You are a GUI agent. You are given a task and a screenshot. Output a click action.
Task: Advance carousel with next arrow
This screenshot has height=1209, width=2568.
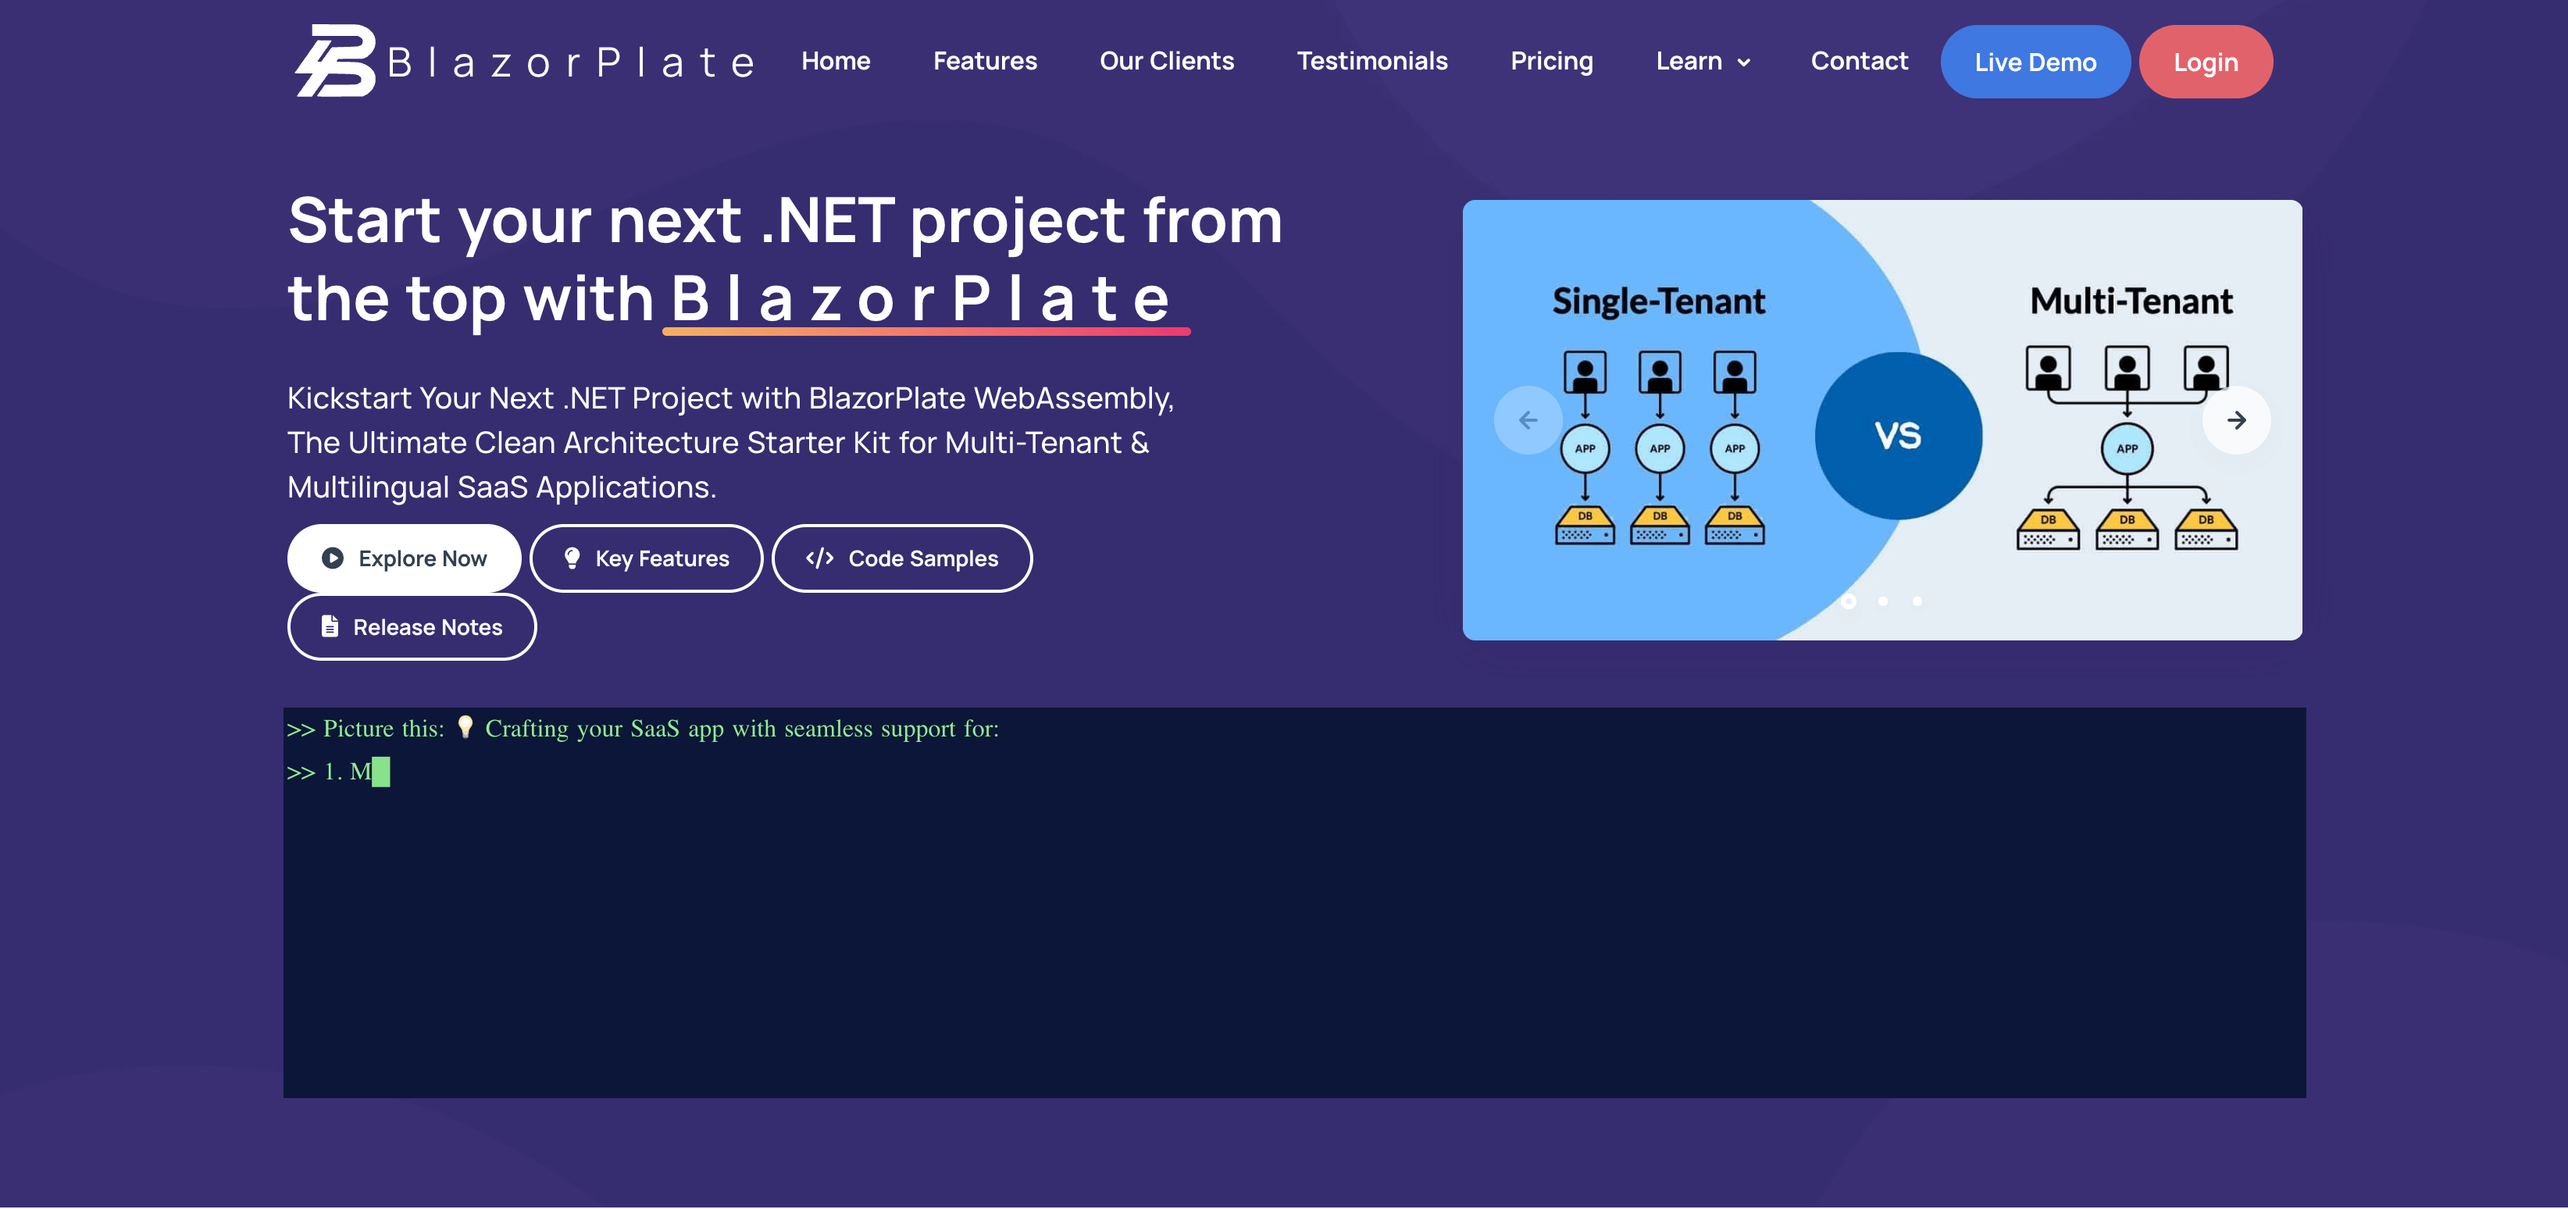coord(2236,421)
